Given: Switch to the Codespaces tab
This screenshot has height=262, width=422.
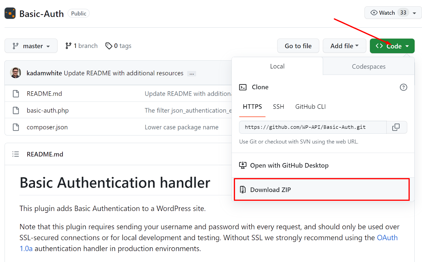Looking at the screenshot, I should click(x=368, y=67).
